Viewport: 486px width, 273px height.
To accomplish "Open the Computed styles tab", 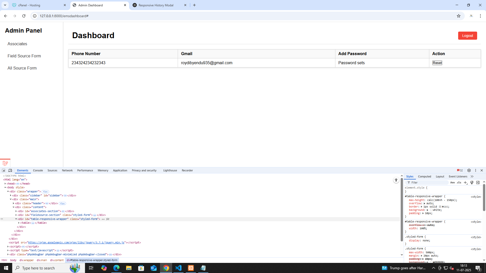I will tap(424, 177).
